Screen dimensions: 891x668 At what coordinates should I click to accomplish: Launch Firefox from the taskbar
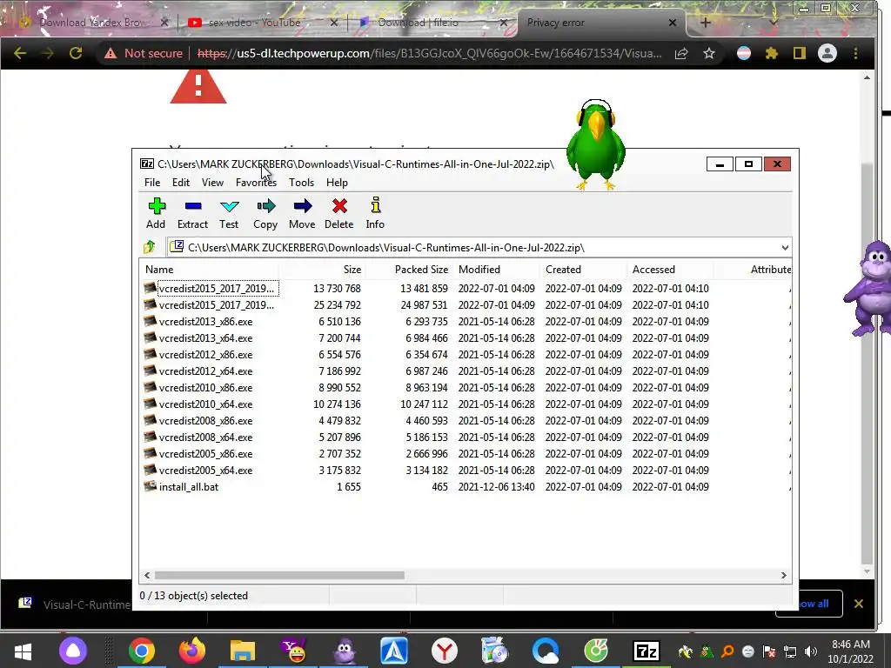click(x=192, y=651)
